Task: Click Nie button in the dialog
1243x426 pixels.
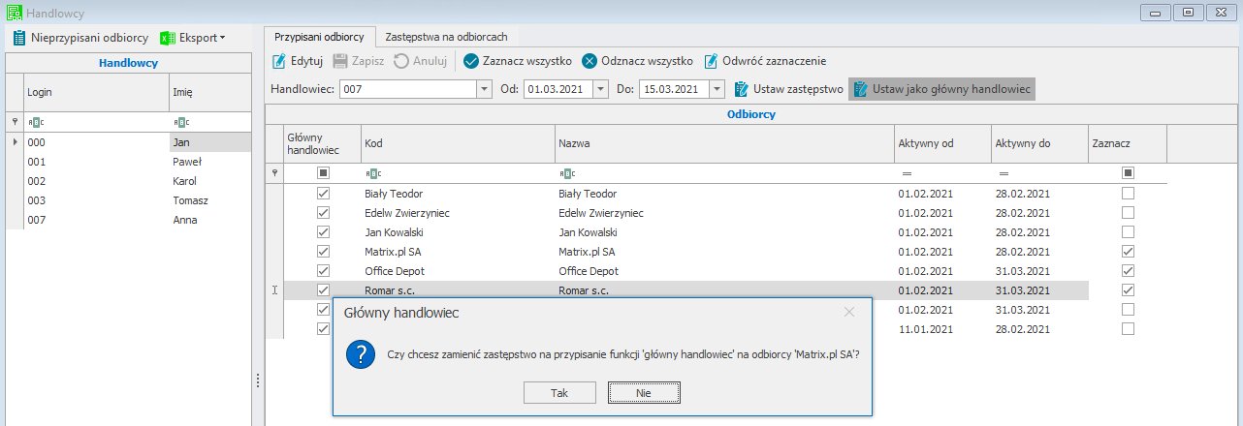Action: click(644, 392)
